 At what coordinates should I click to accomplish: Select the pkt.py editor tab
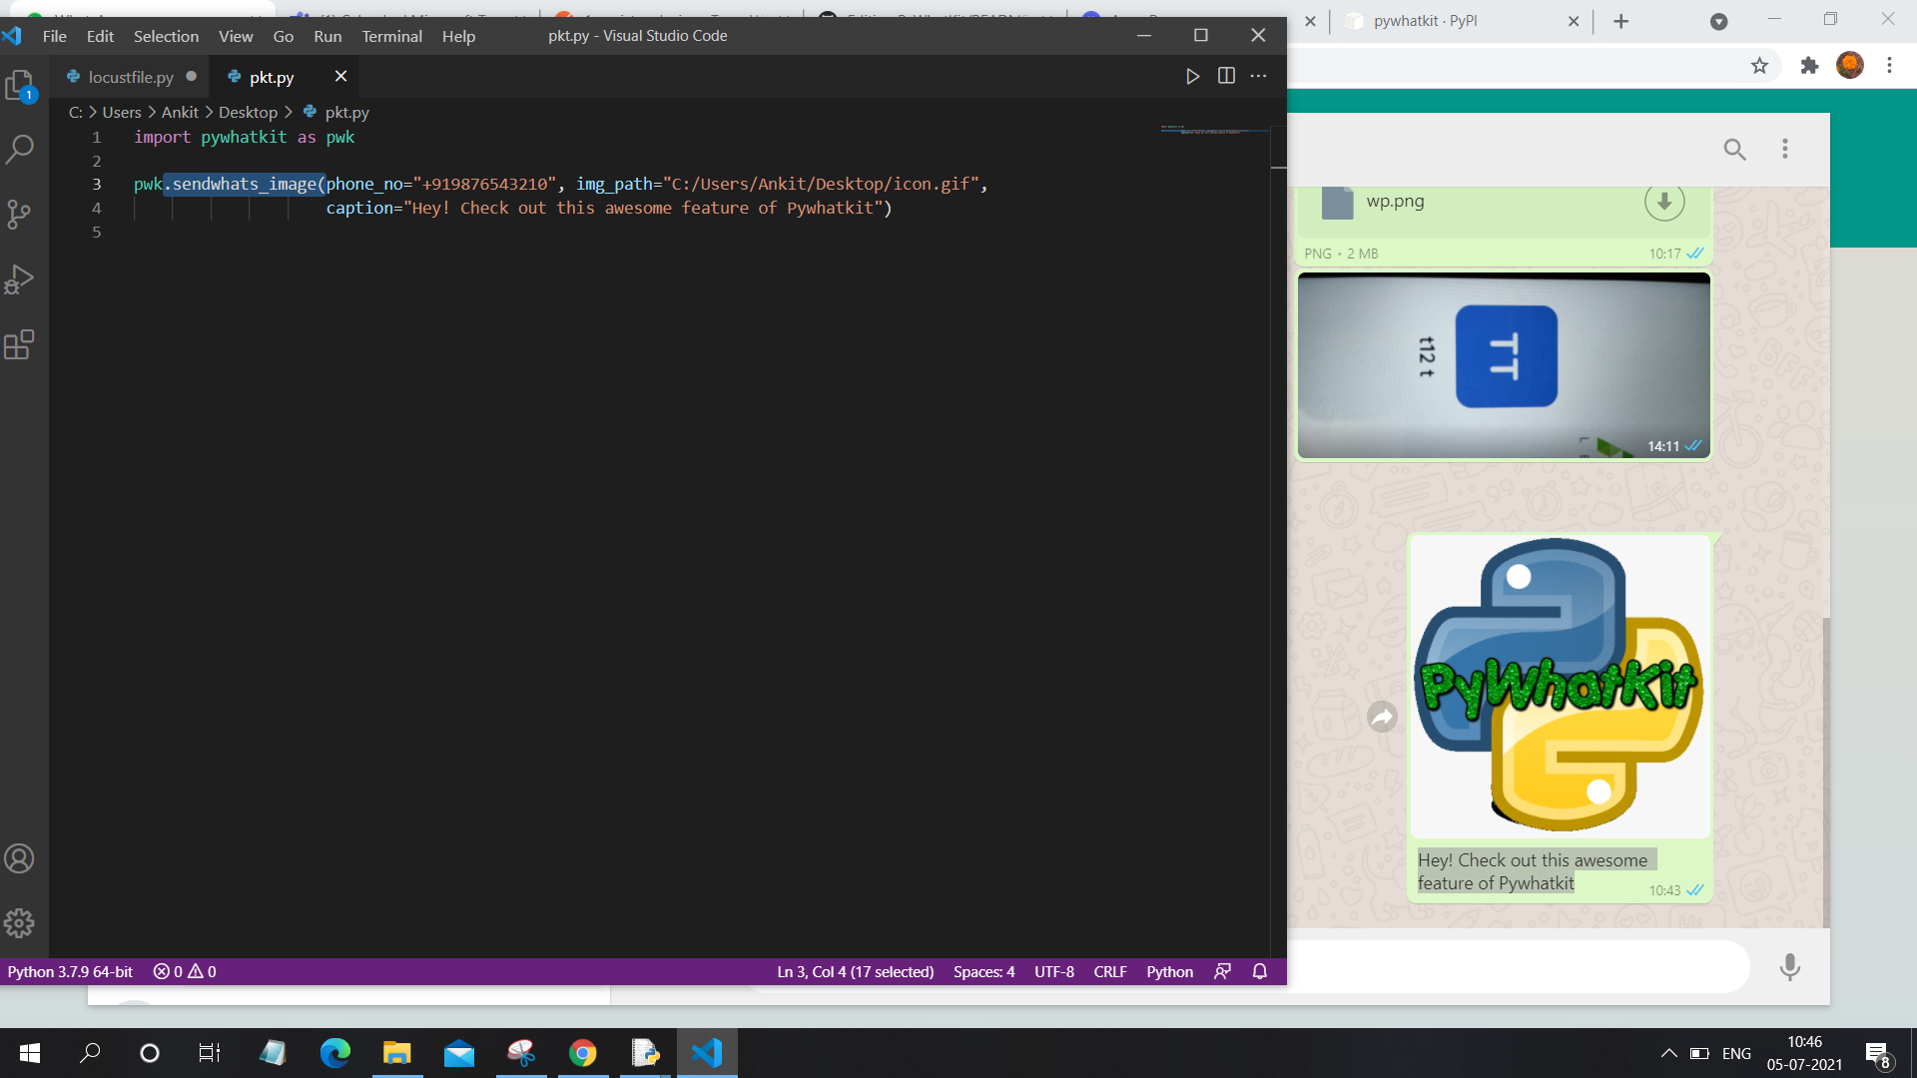tap(272, 77)
